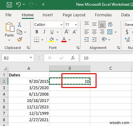Click formula bar Cancel X icon
This screenshot has height=126, width=133.
click(x=50, y=58)
